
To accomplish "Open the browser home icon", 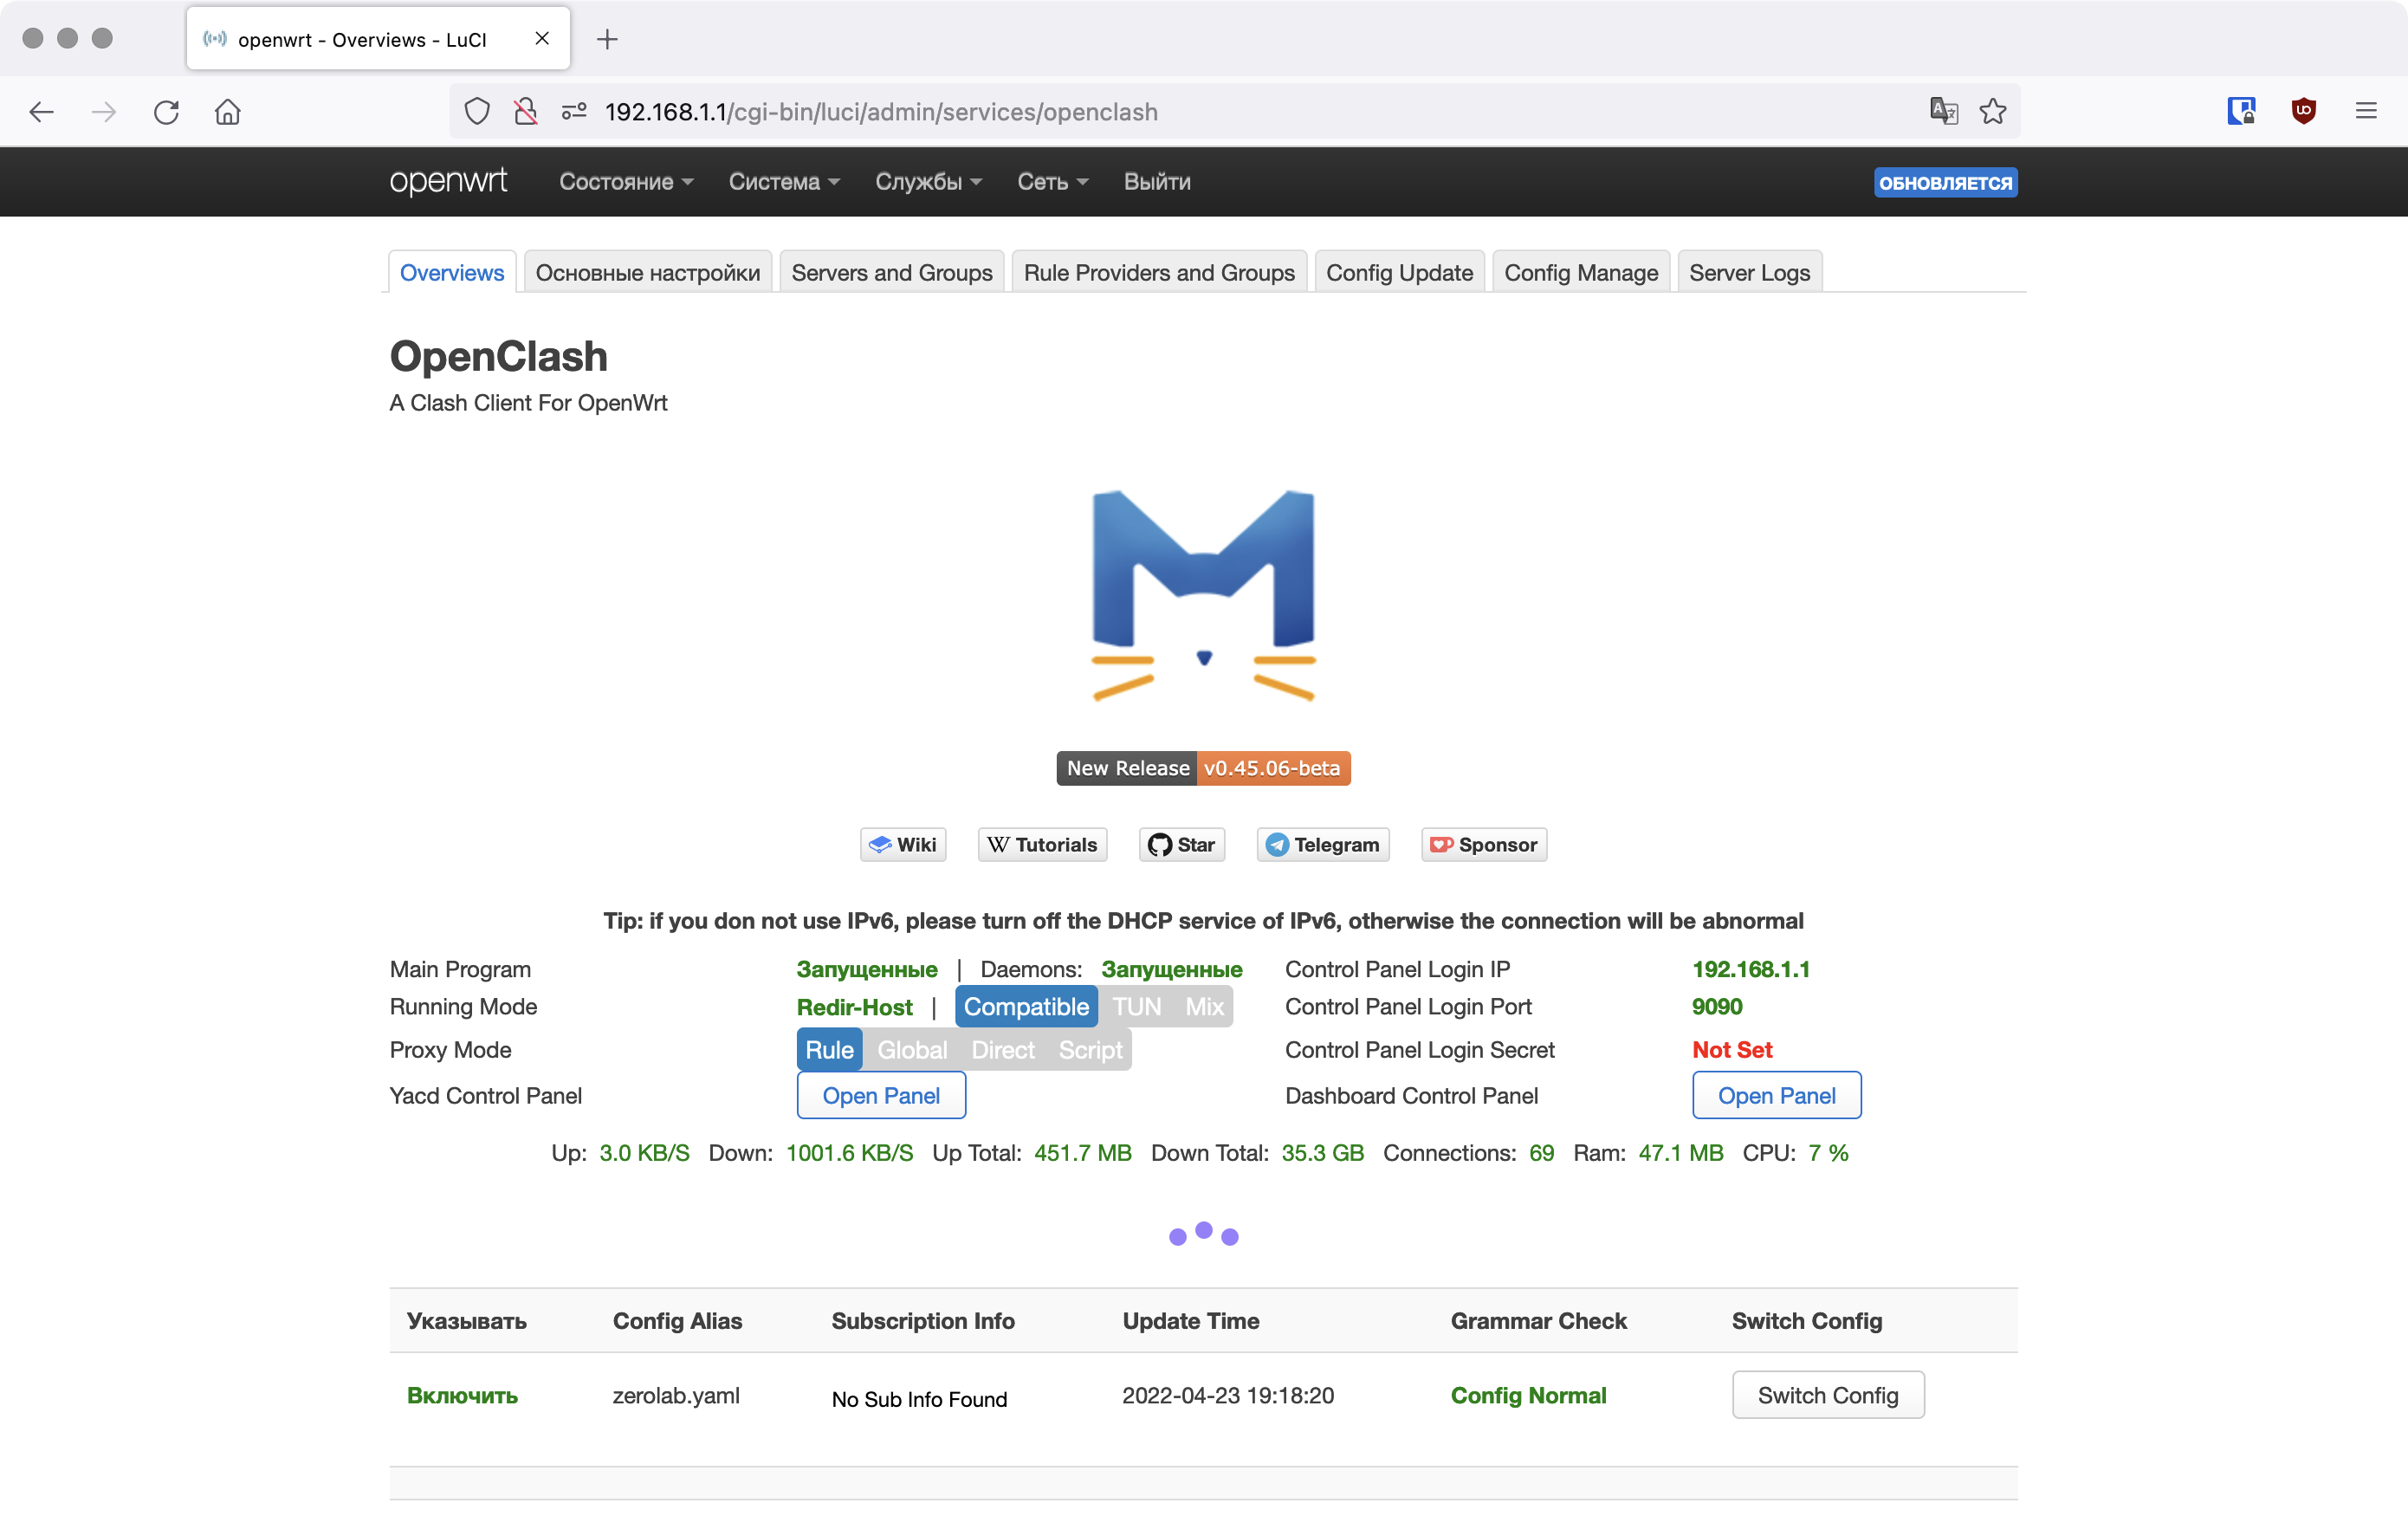I will tap(228, 112).
